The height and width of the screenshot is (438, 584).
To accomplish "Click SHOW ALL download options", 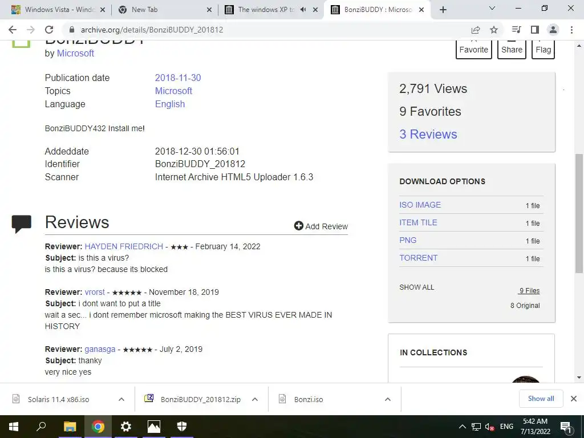I will point(417,287).
